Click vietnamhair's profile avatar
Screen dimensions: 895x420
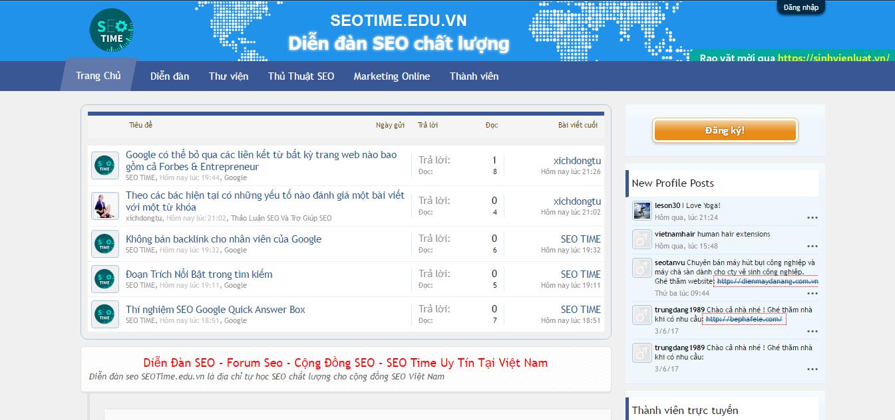click(x=641, y=239)
